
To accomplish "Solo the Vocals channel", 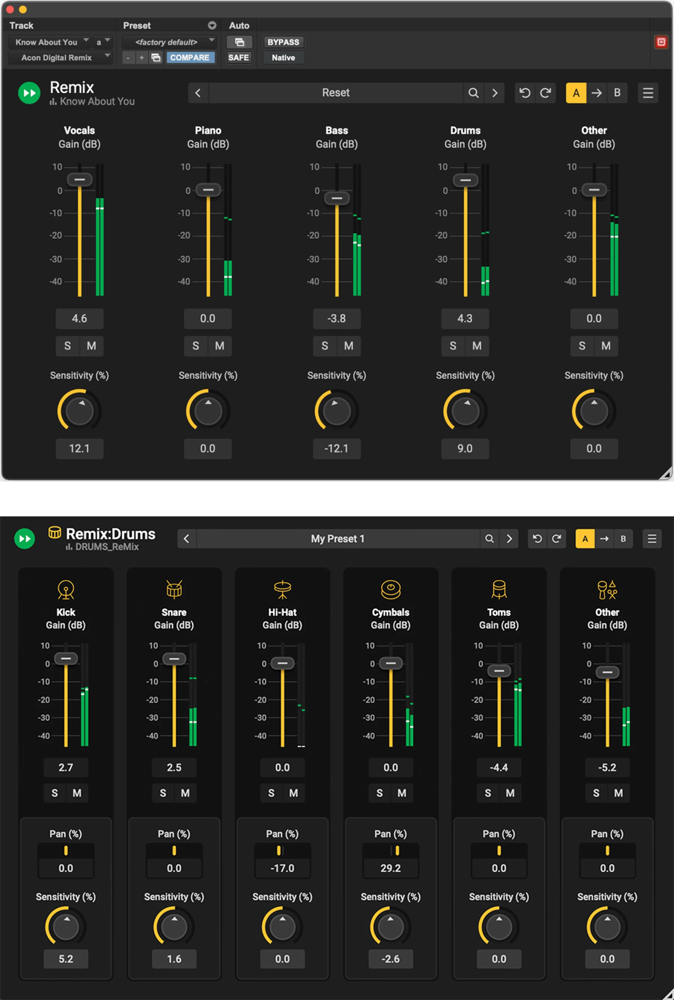I will (67, 346).
